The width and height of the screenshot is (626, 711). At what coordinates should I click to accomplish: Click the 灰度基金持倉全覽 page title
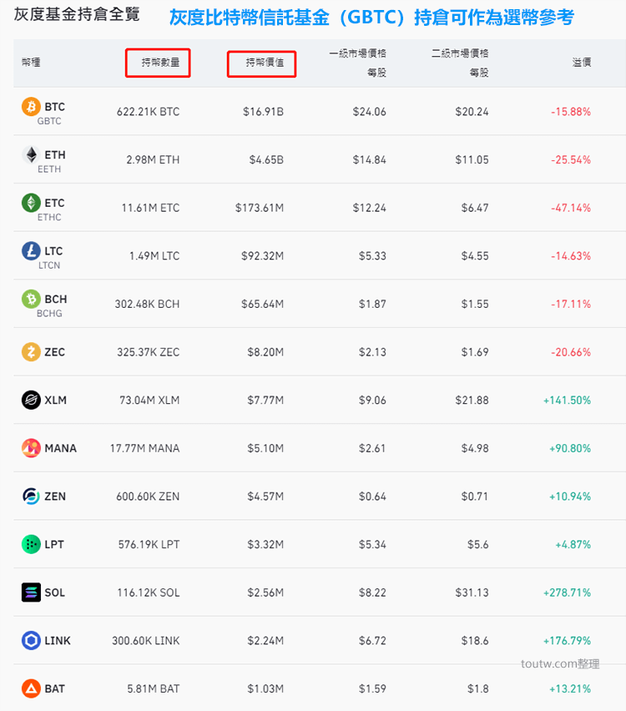point(77,14)
